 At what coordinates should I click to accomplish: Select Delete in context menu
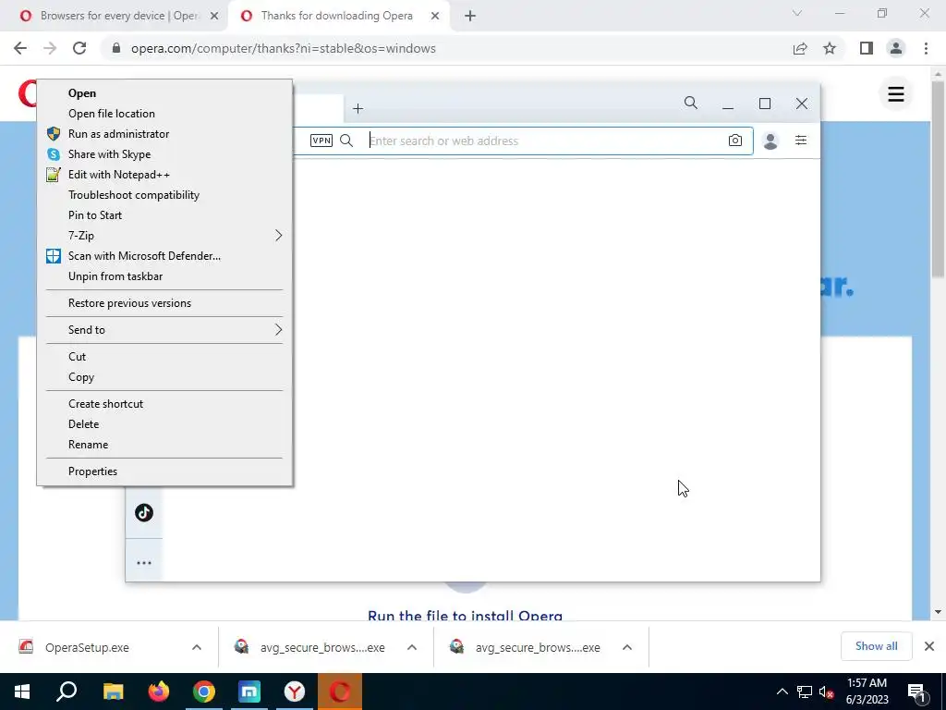(x=164, y=423)
